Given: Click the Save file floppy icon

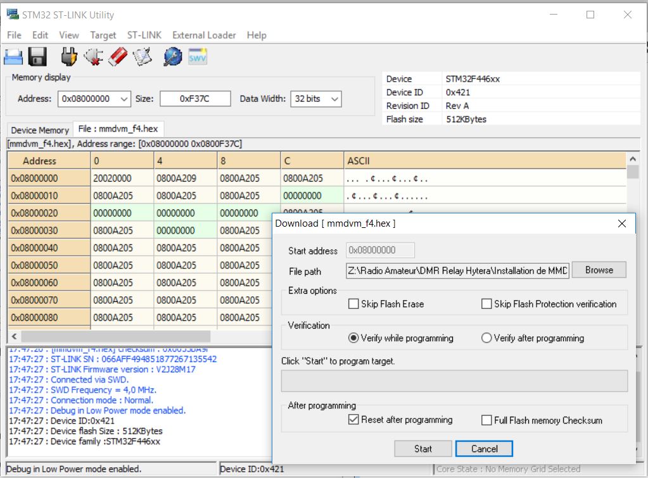Looking at the screenshot, I should tap(37, 56).
